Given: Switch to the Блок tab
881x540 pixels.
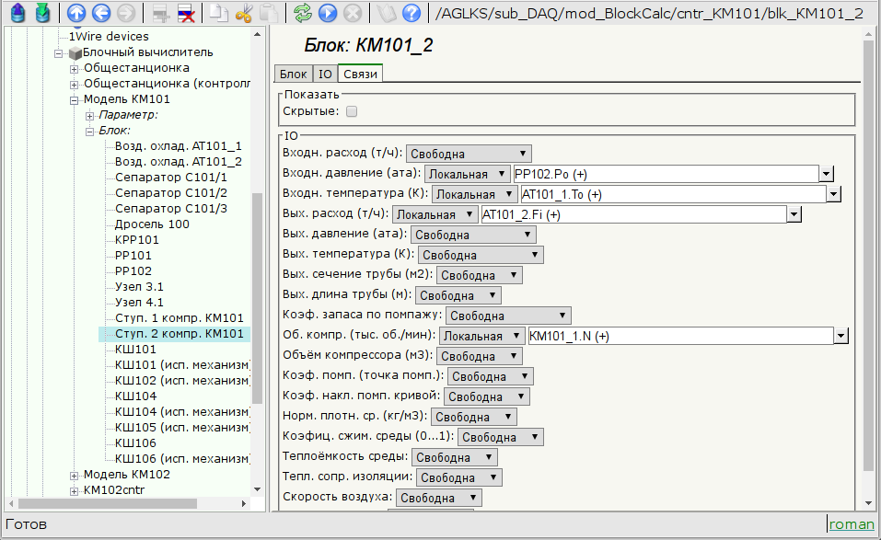Looking at the screenshot, I should [x=293, y=75].
